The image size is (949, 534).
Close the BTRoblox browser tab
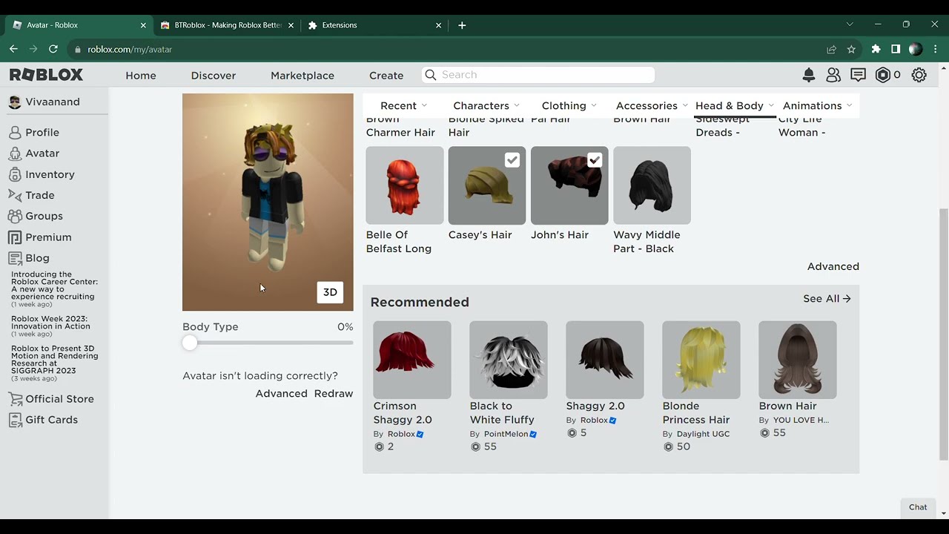tap(291, 25)
